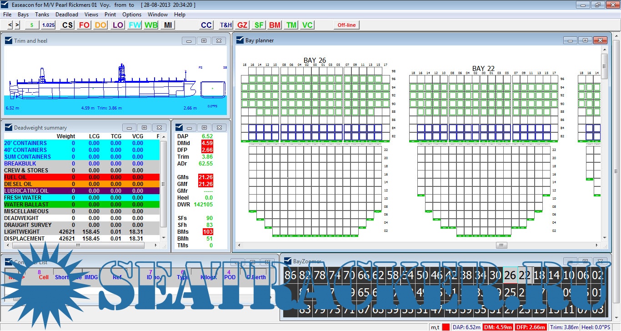621x331 pixels.
Task: Expand the Views menu
Action: click(x=91, y=15)
